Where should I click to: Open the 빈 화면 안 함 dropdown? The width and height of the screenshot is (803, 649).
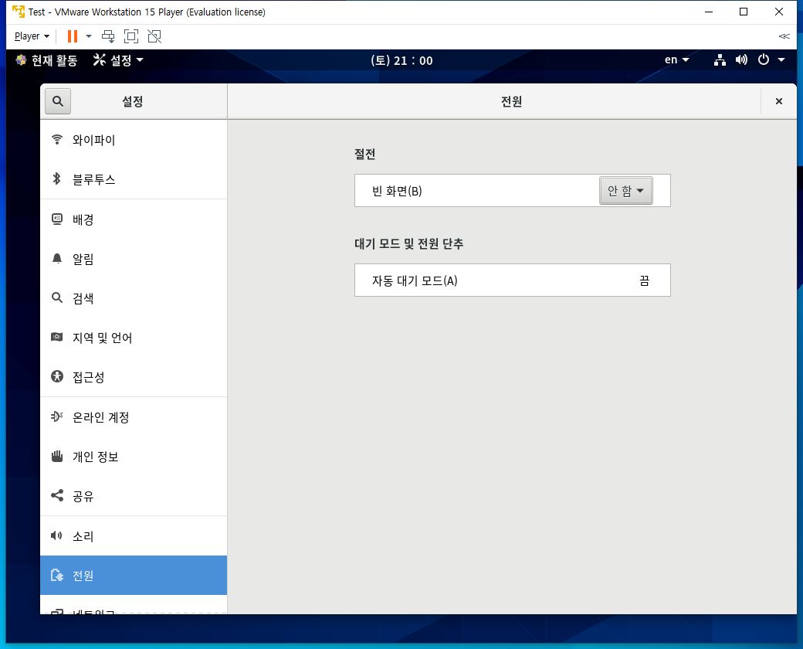tap(626, 191)
